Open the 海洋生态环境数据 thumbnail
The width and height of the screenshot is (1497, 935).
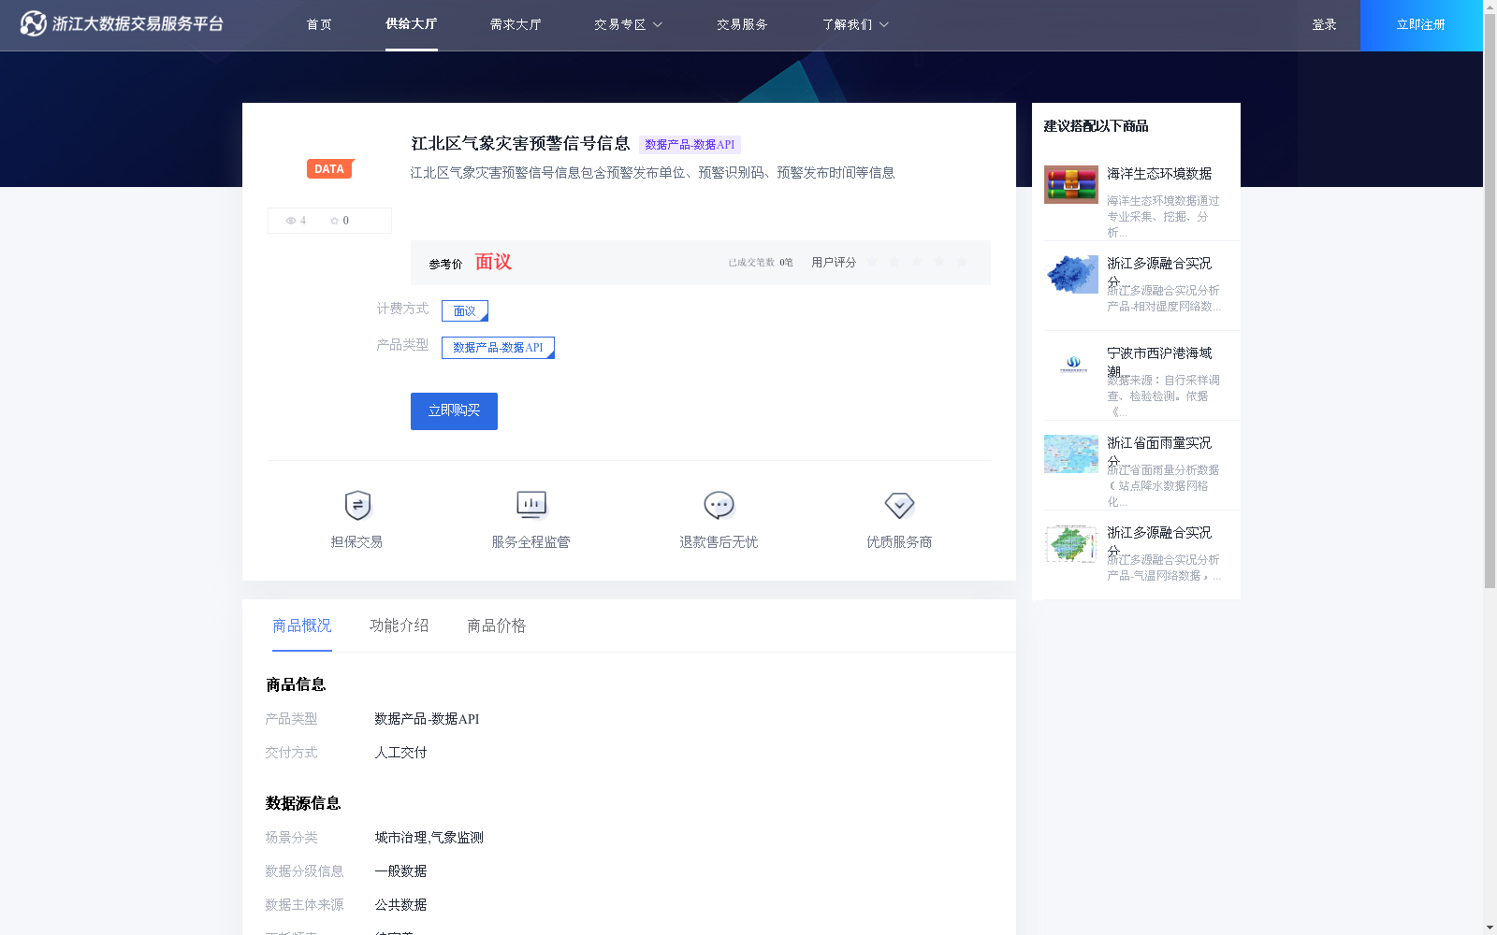pos(1071,185)
